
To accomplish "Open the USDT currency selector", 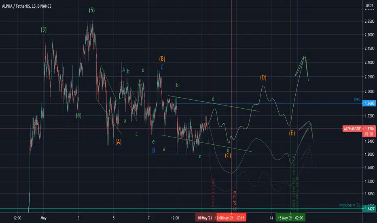I will tap(369, 6).
